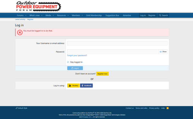Focus the Username or email address field
193x119 pixels.
pyautogui.click(x=117, y=43)
